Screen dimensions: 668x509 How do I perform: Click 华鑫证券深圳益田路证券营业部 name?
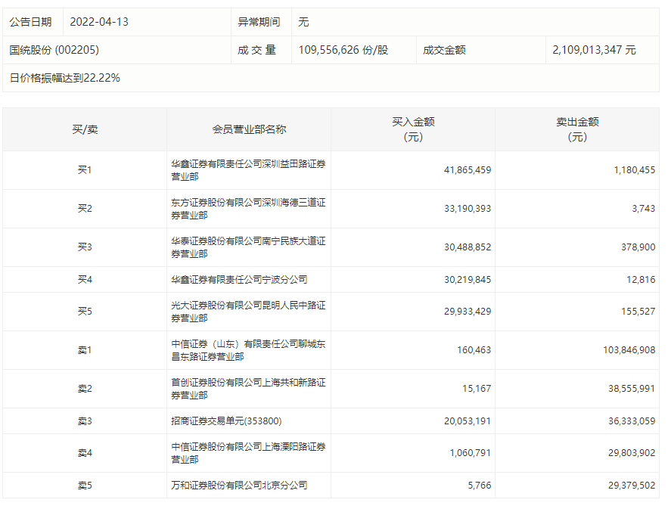pyautogui.click(x=248, y=169)
